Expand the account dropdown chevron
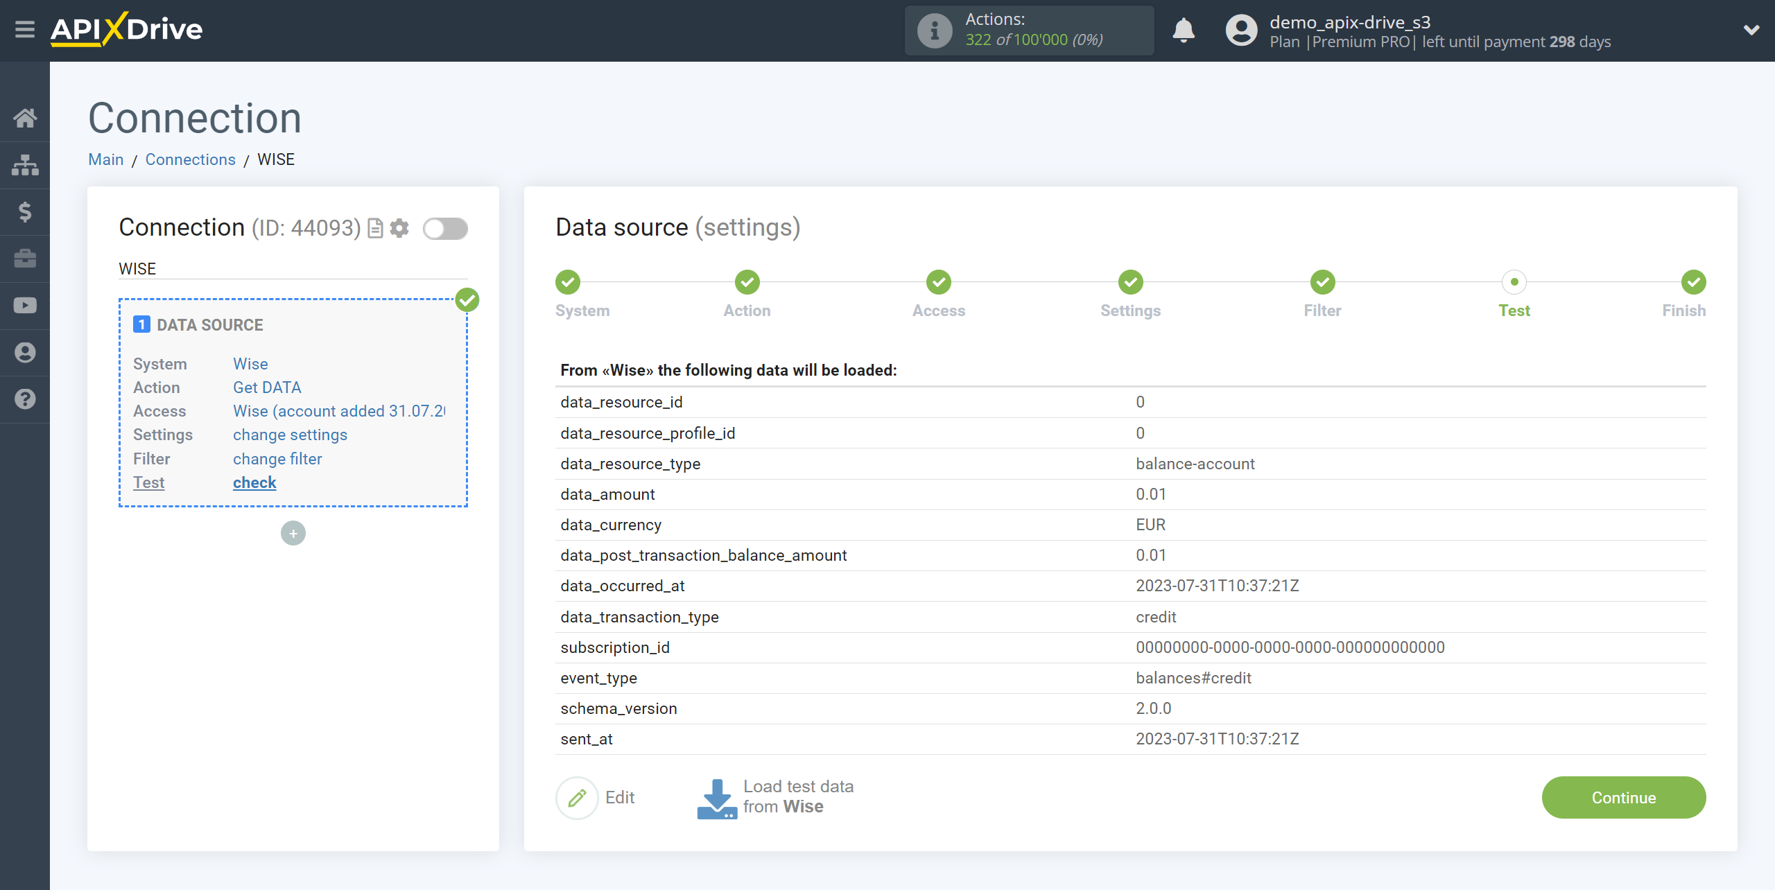This screenshot has width=1775, height=890. (x=1751, y=30)
